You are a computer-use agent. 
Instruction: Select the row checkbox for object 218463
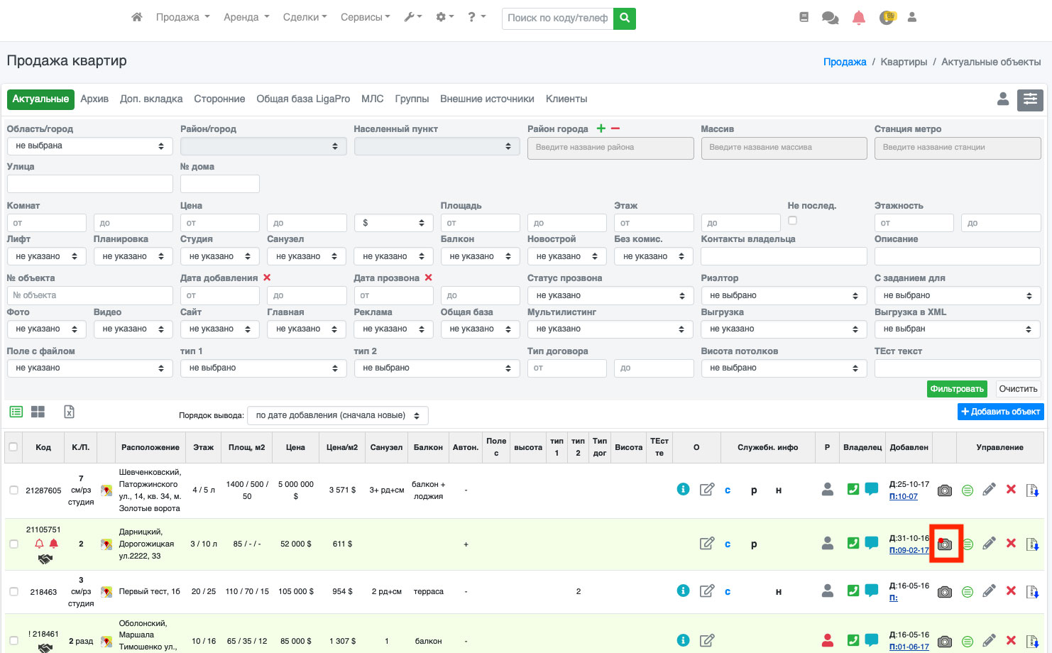(13, 591)
